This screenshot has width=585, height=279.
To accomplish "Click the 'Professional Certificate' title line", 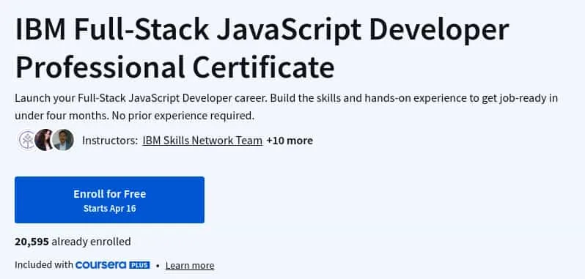I will [x=174, y=67].
